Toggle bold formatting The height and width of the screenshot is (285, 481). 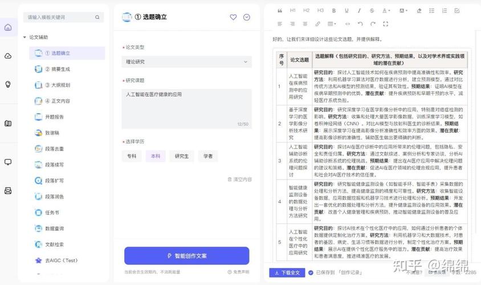334,11
